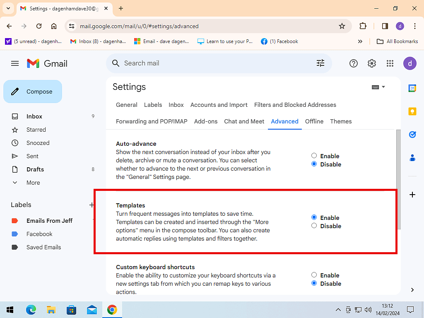The width and height of the screenshot is (424, 318).
Task: Enable the Auto-advance option
Action: coord(314,156)
